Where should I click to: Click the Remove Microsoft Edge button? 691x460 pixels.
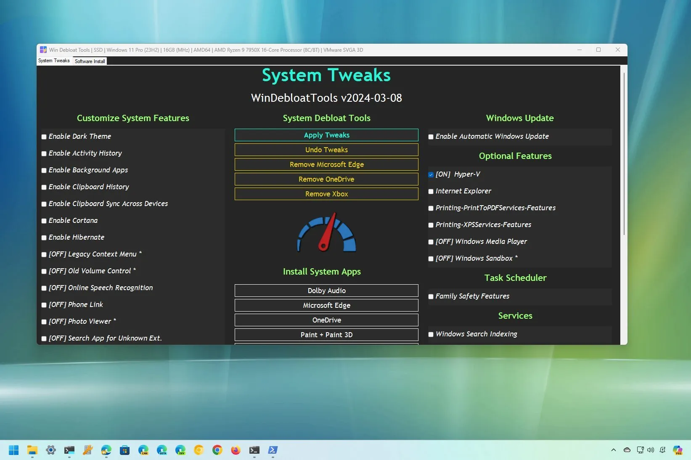[326, 164]
